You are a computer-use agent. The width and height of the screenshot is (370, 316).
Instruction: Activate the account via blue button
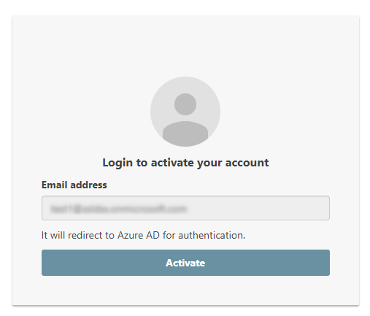tap(185, 263)
